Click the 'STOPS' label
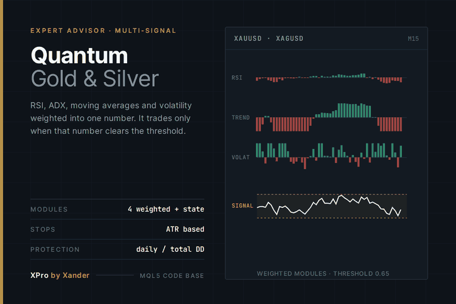Viewport: 456px width, 304px height. pyautogui.click(x=43, y=229)
